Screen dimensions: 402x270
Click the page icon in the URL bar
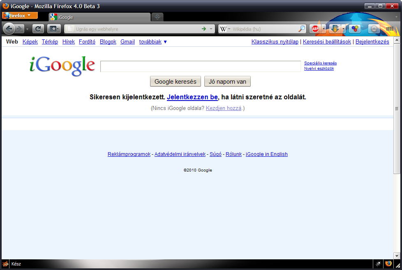tap(70, 29)
